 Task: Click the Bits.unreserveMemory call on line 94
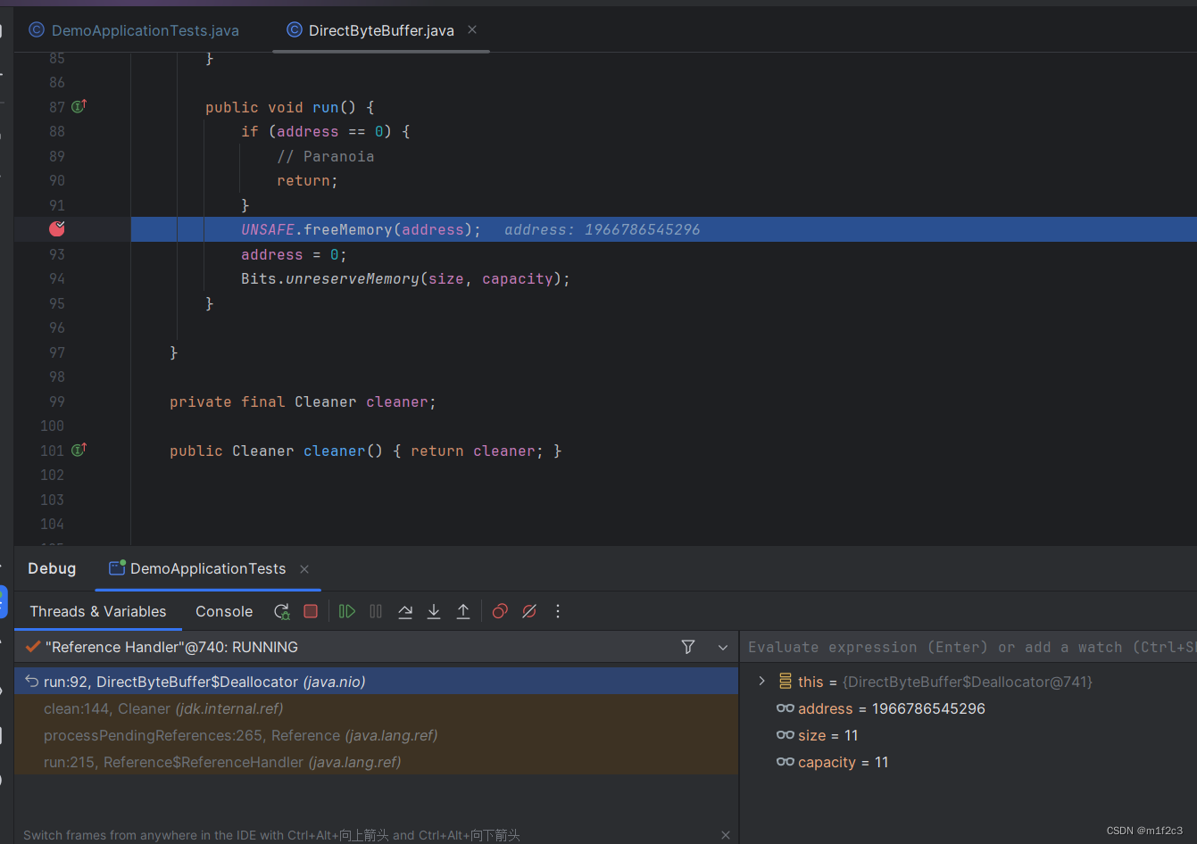[405, 278]
